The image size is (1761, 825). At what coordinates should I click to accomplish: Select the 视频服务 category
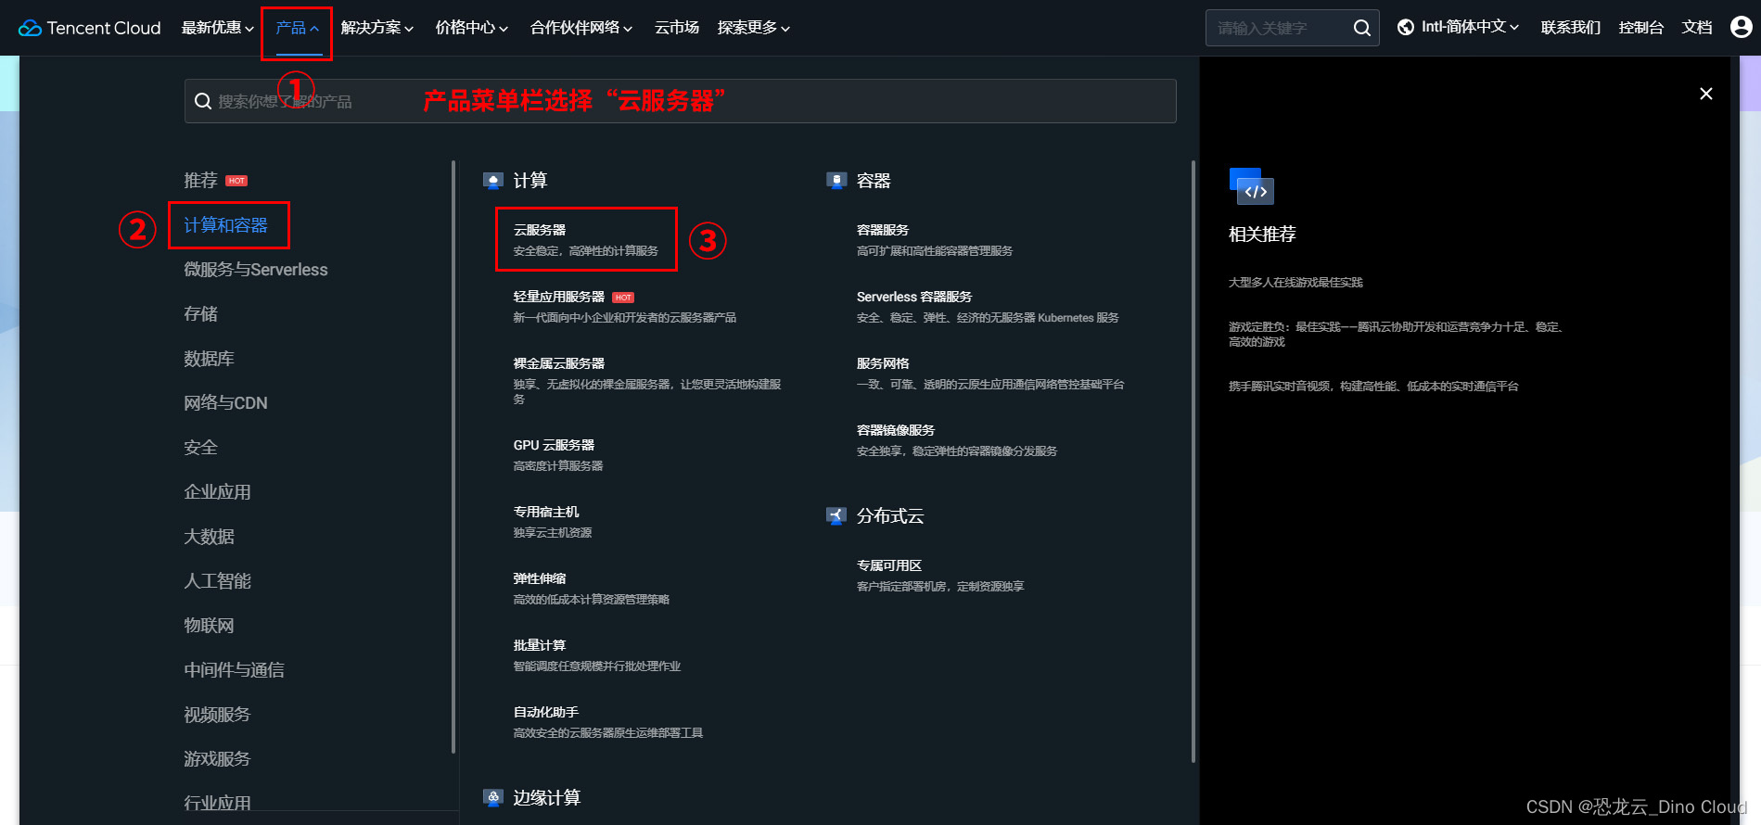[x=217, y=715]
